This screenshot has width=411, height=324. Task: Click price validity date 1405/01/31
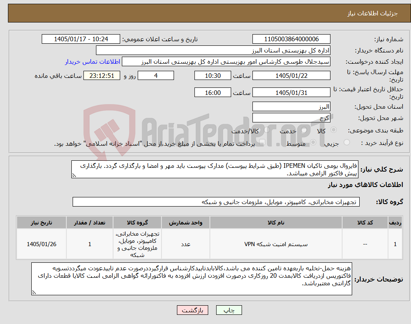tap(291, 92)
